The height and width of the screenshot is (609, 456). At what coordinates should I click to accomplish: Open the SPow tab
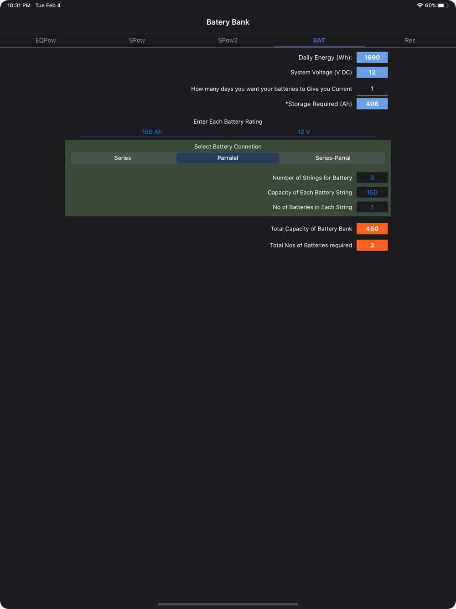click(137, 40)
